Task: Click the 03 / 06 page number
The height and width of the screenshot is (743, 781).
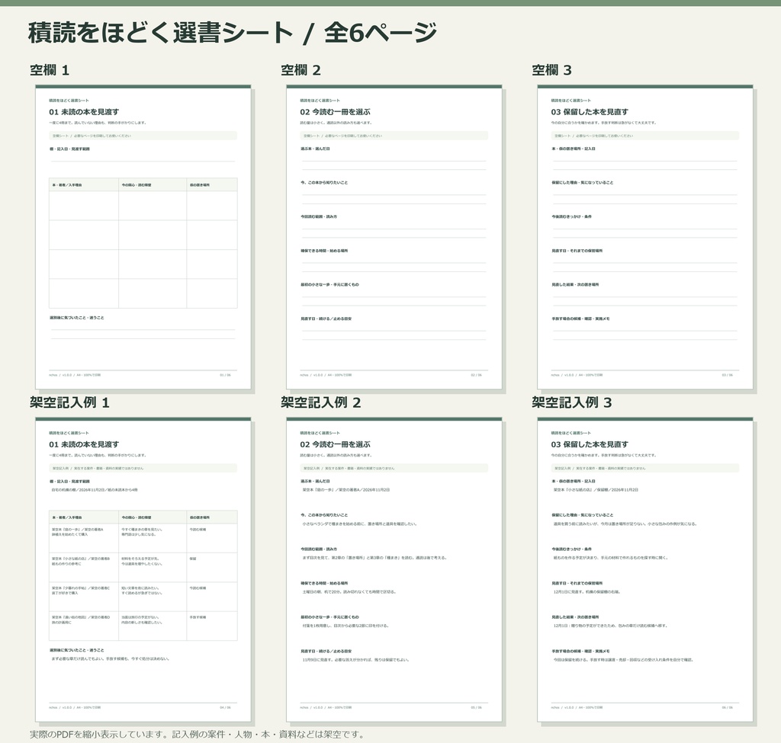Action: (x=727, y=375)
